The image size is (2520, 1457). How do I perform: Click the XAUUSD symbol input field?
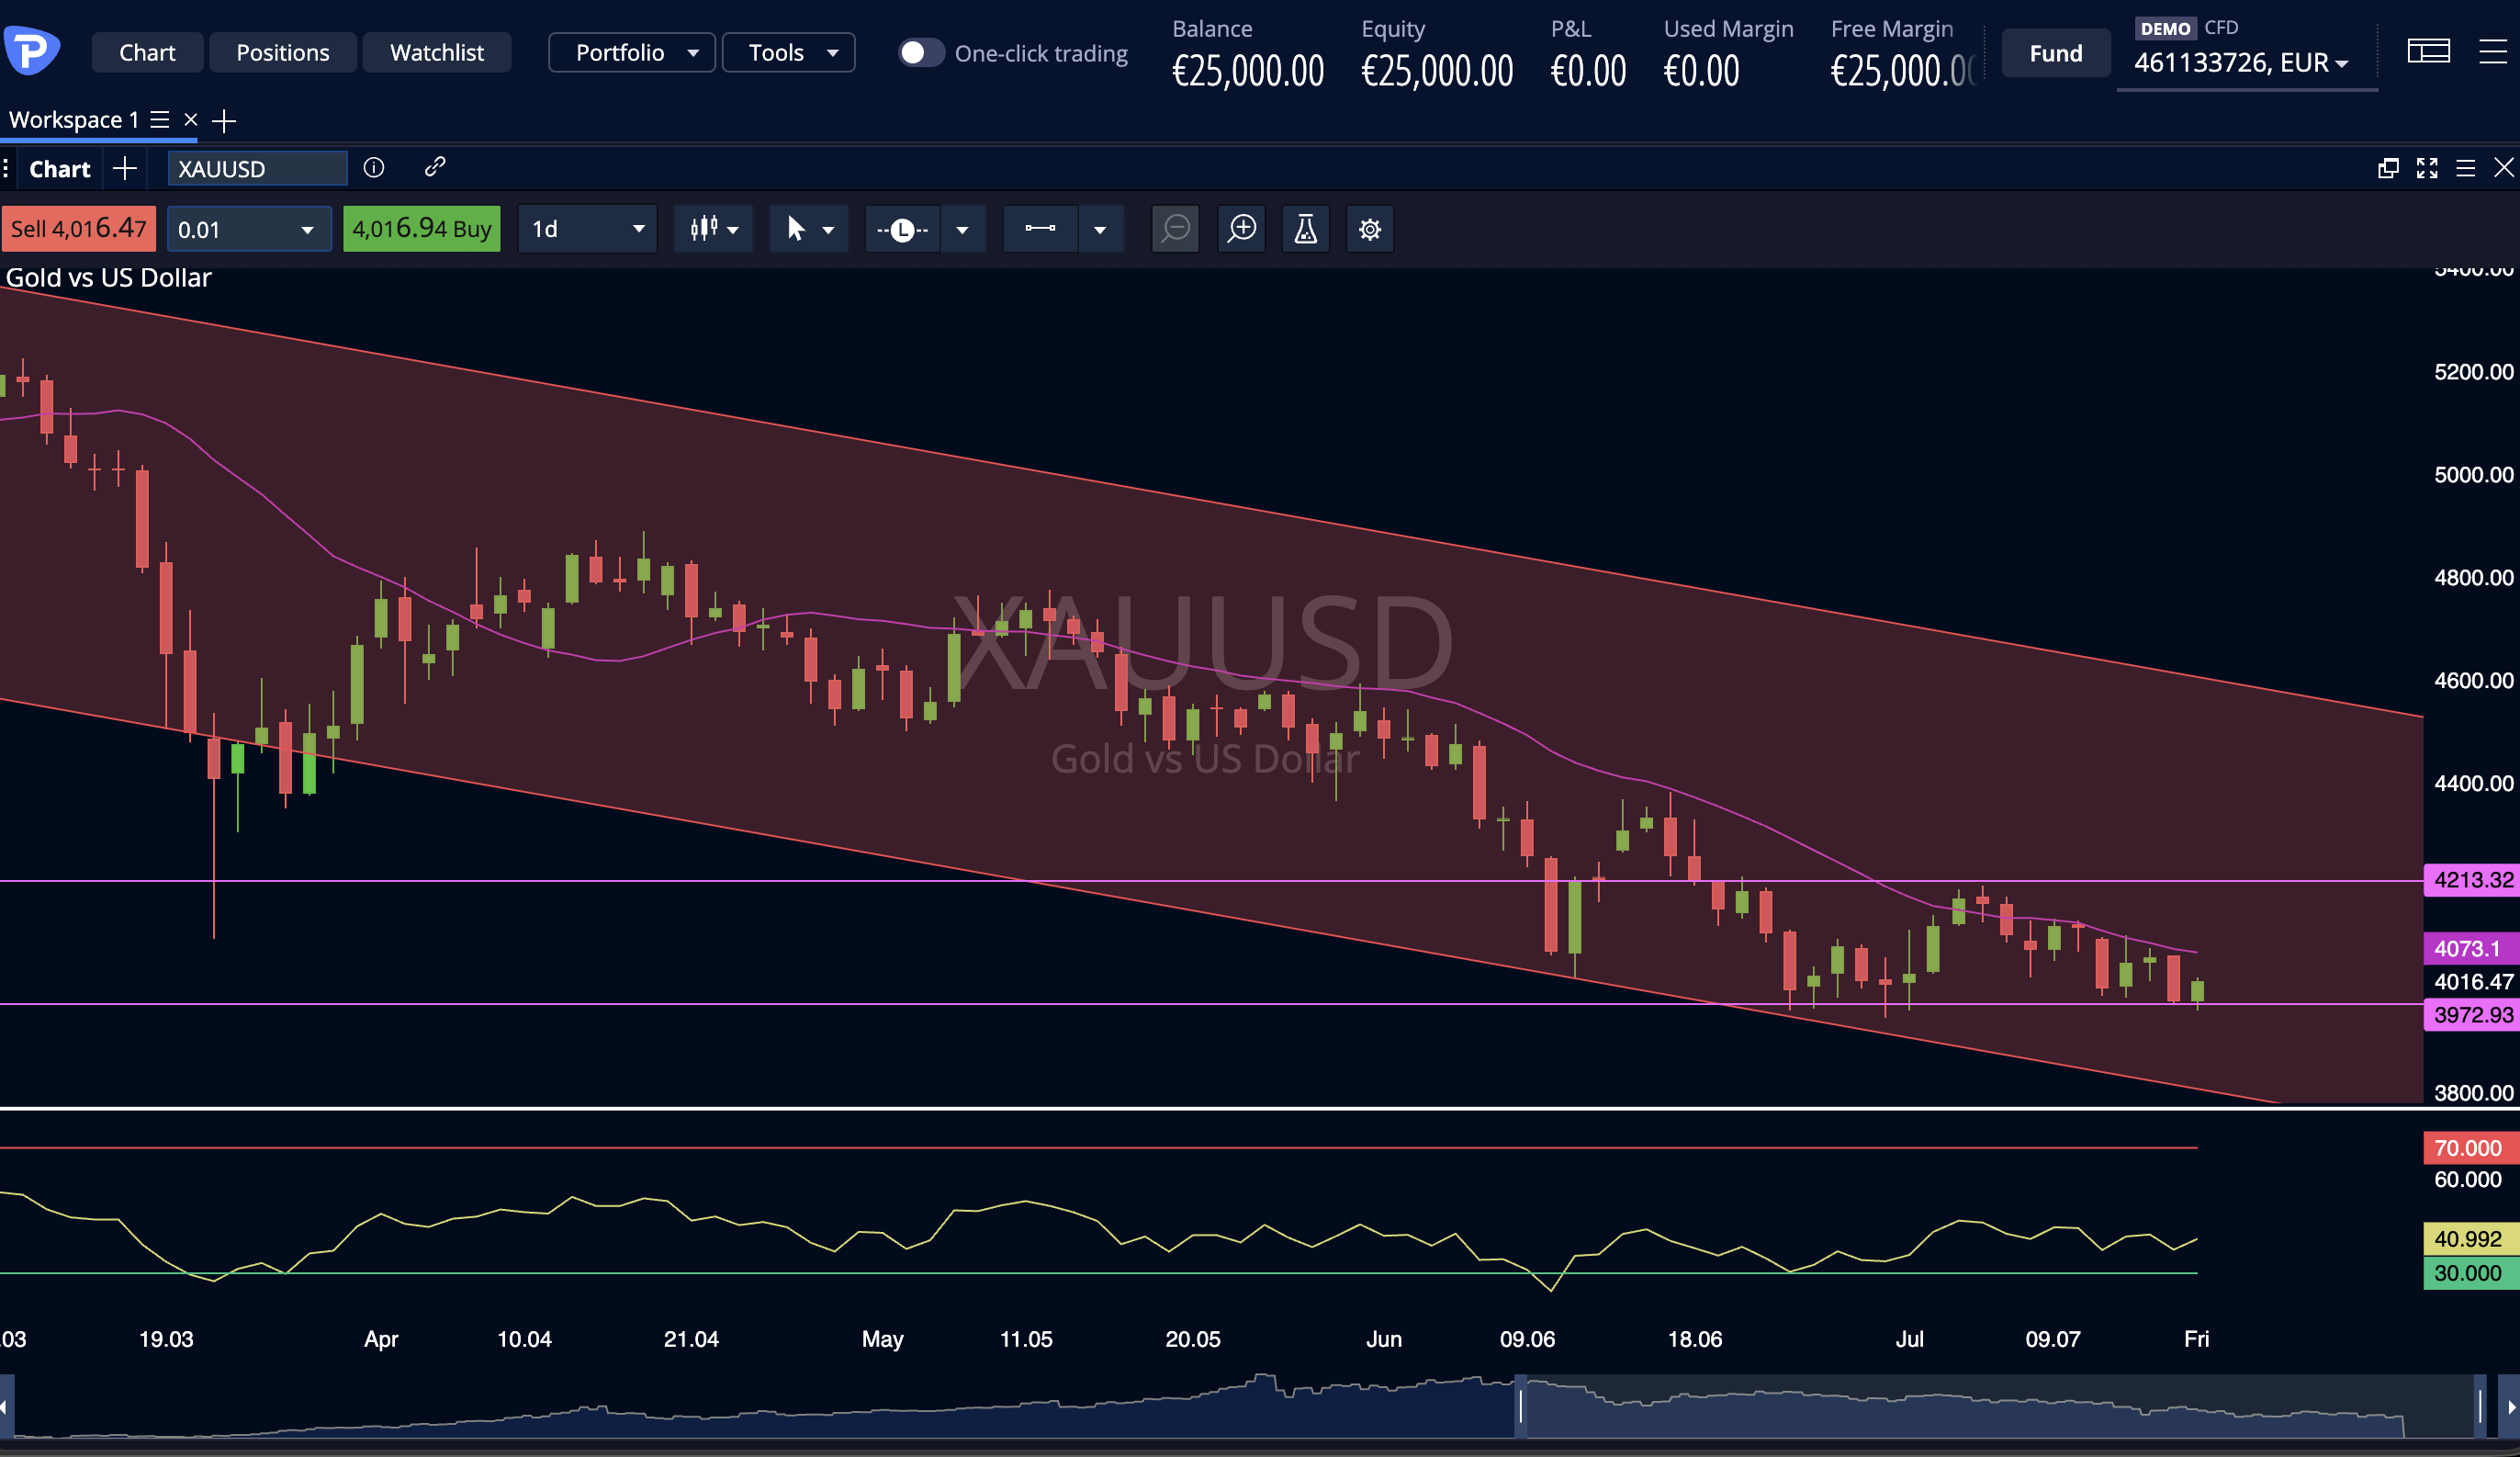pos(257,168)
